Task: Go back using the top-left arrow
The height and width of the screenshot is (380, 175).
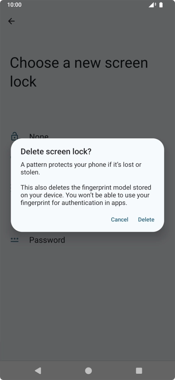Action: coord(11,21)
